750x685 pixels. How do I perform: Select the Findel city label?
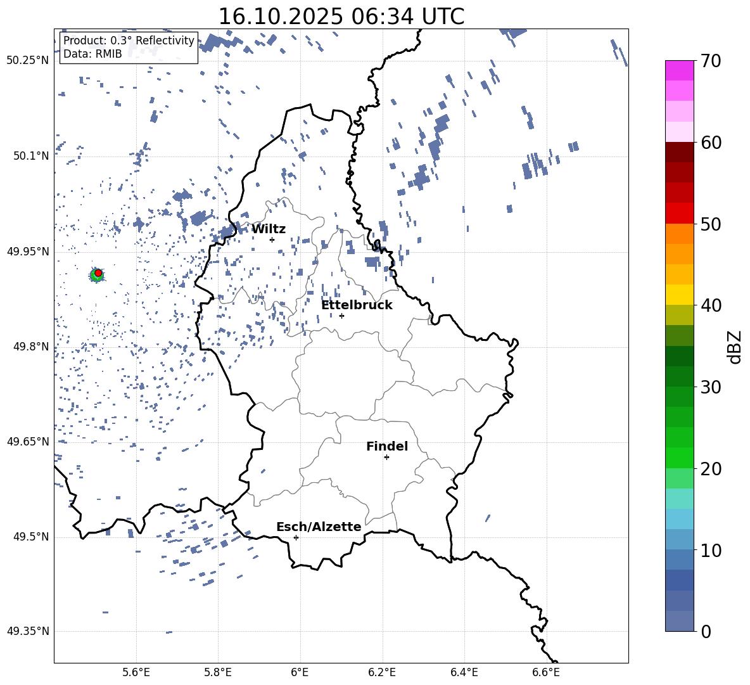coord(387,446)
